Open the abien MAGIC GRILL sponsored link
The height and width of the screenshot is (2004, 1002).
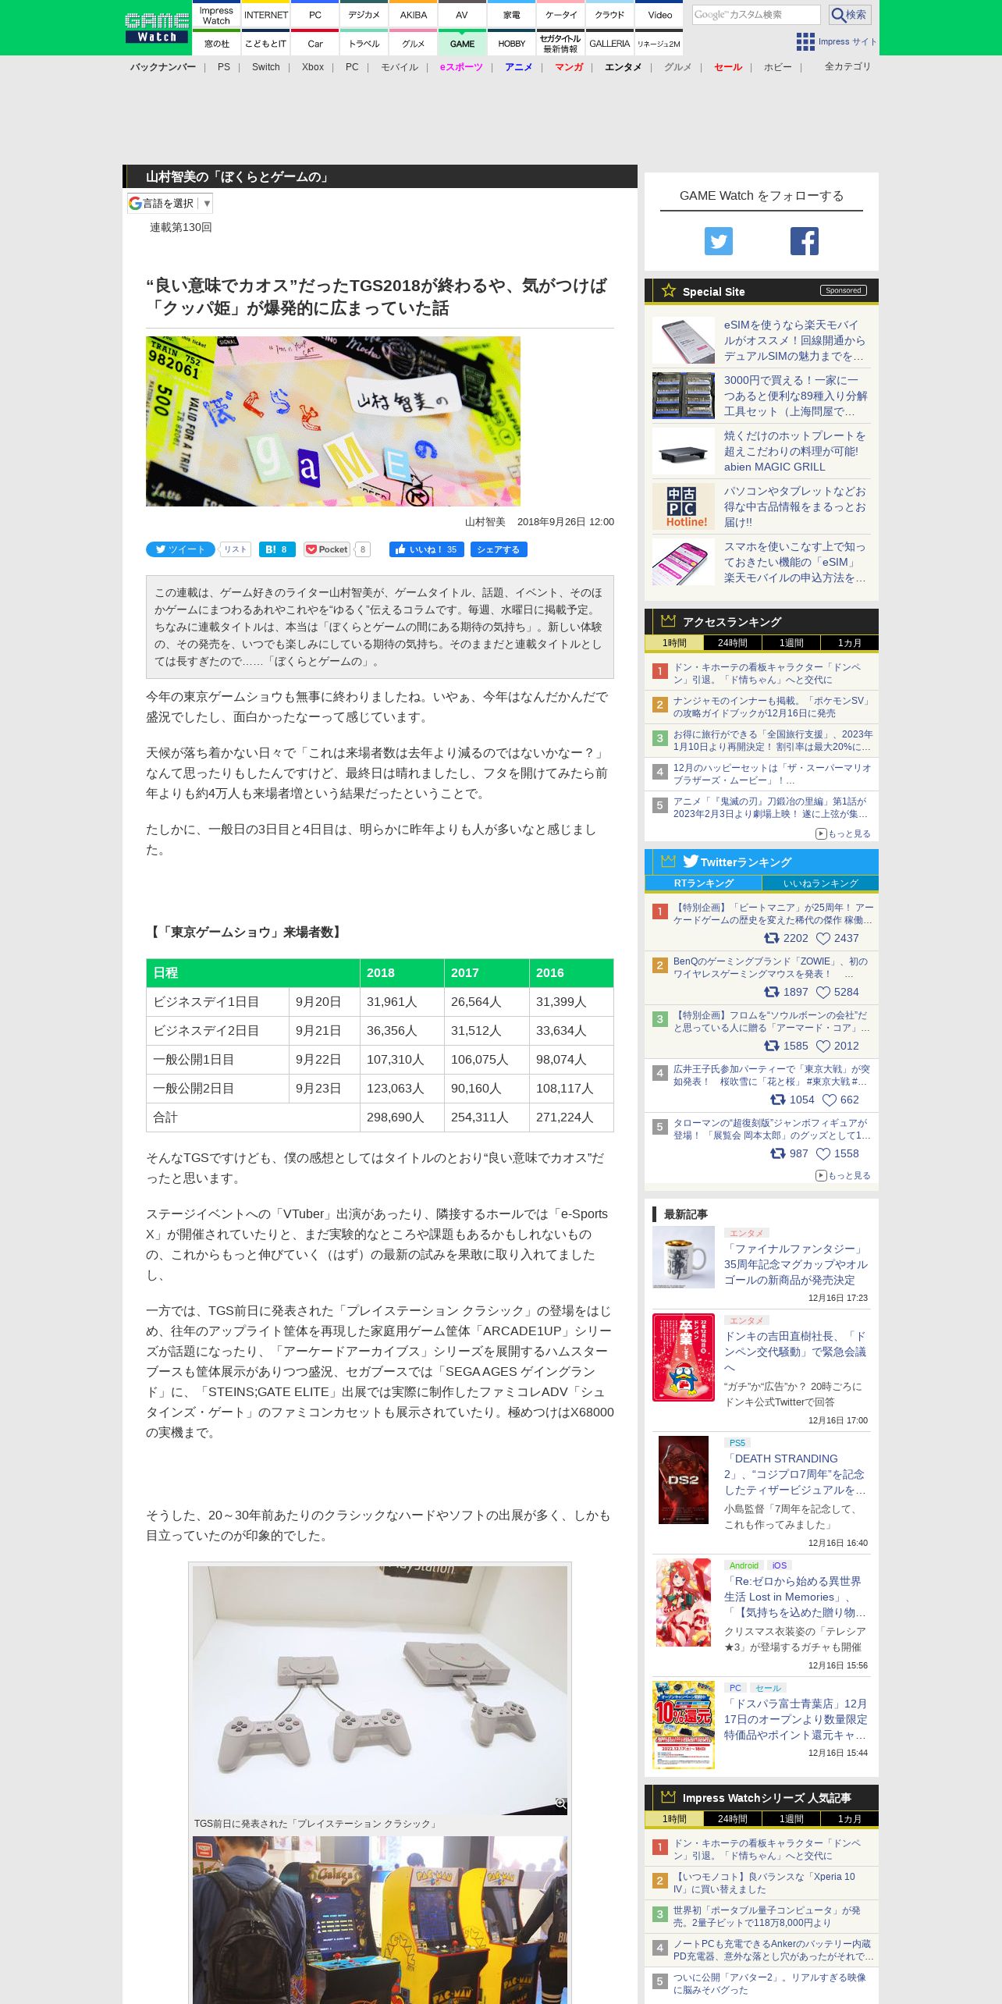coord(794,451)
